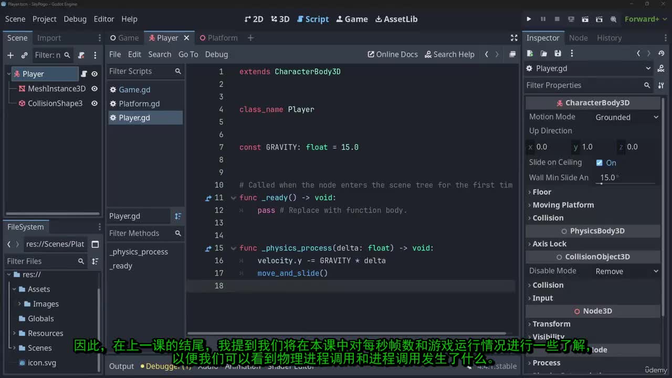Screen dimensions: 672x378
Task: Toggle the Slide on Ceiling checkbox
Action: [600, 163]
